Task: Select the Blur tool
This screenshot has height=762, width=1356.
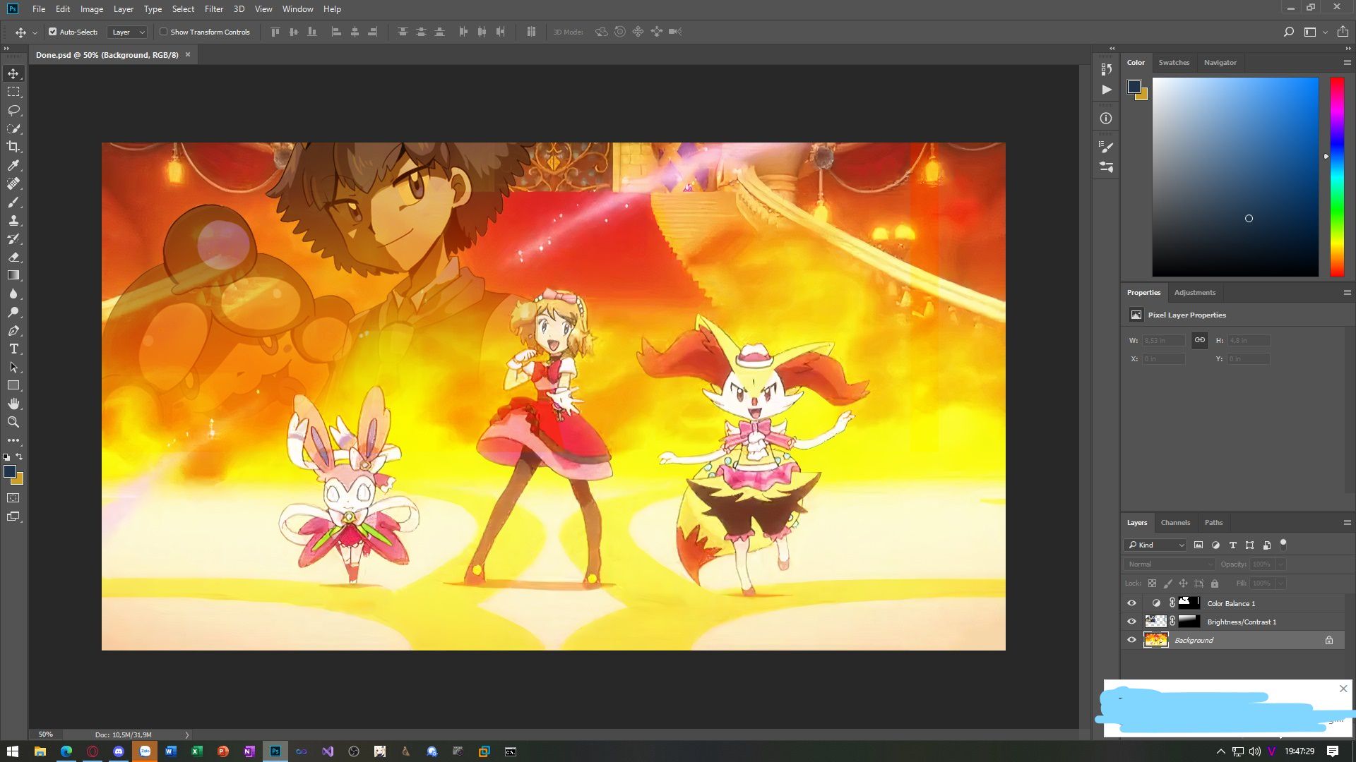Action: pyautogui.click(x=13, y=294)
